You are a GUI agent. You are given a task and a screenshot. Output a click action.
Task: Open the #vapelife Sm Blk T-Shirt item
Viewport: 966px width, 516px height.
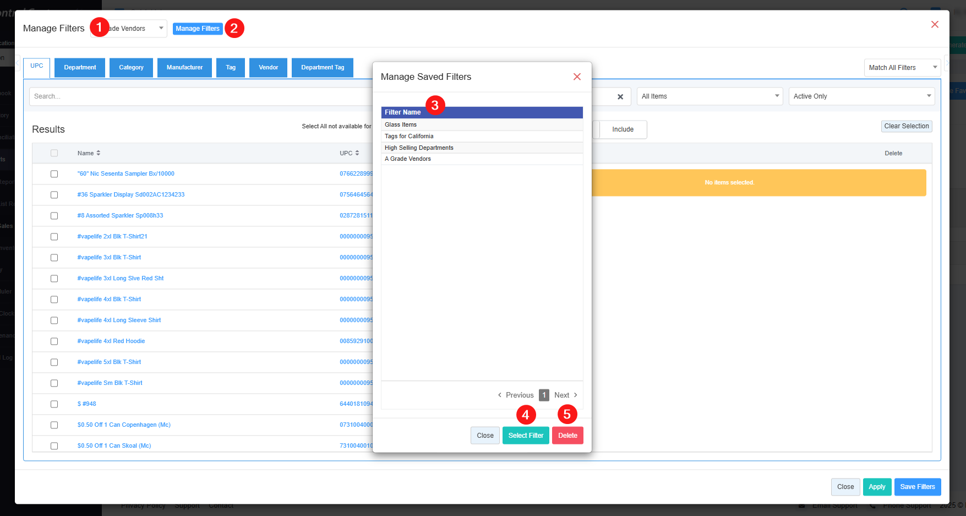(110, 383)
